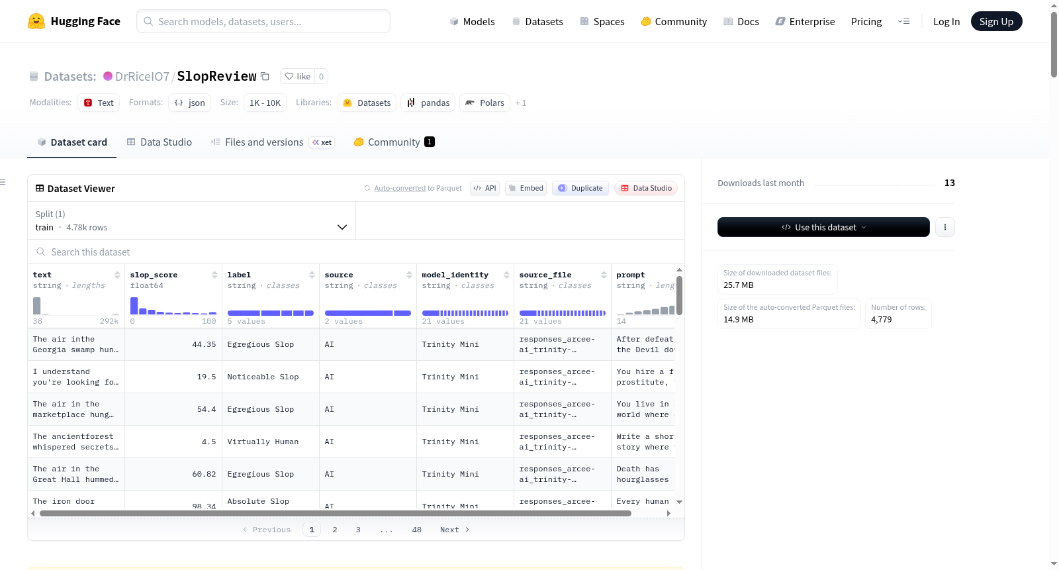Click the label classes distribution bar
The height and width of the screenshot is (570, 1059).
tap(271, 313)
